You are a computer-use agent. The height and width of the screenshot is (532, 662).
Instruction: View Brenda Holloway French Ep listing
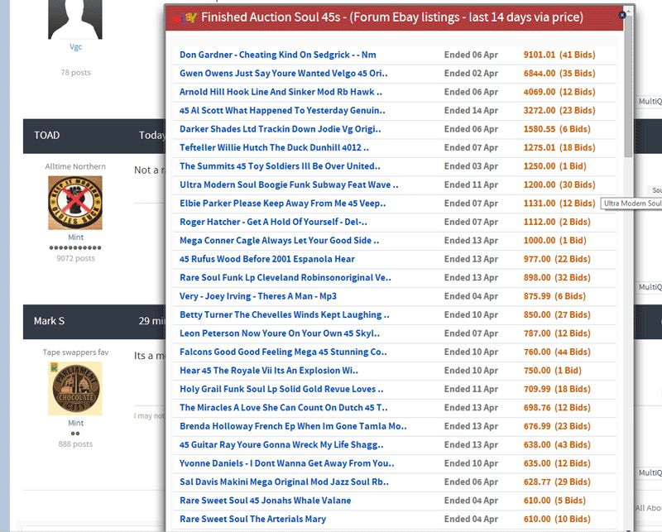293,426
